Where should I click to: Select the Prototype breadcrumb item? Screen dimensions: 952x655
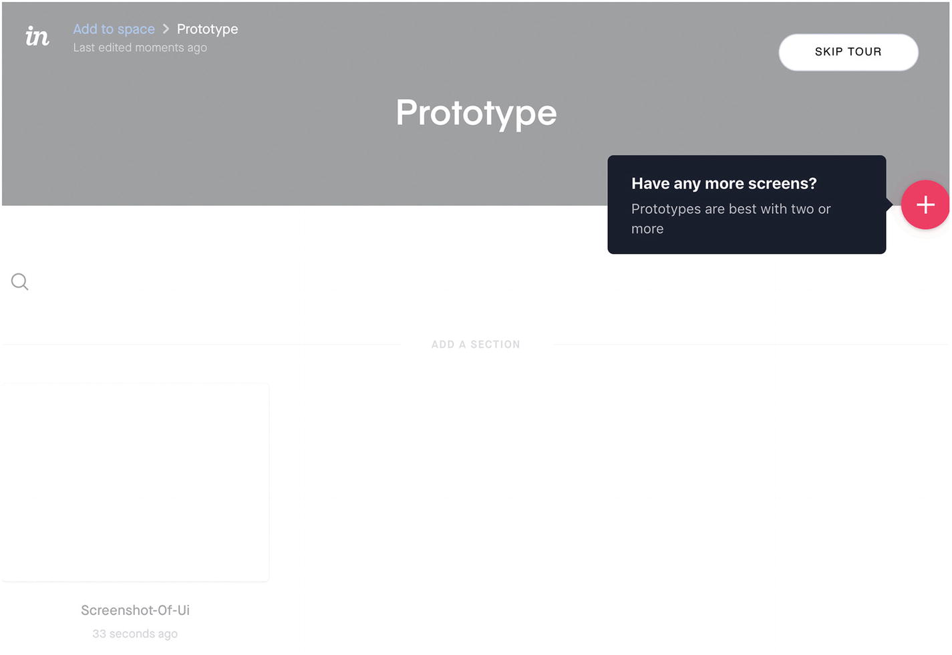point(207,29)
